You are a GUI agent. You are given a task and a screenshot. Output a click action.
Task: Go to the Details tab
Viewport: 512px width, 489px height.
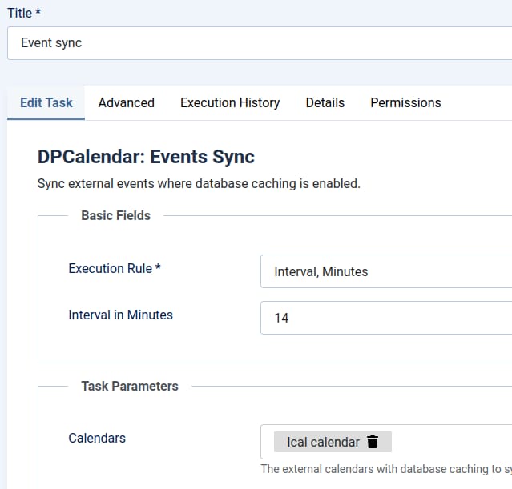325,102
